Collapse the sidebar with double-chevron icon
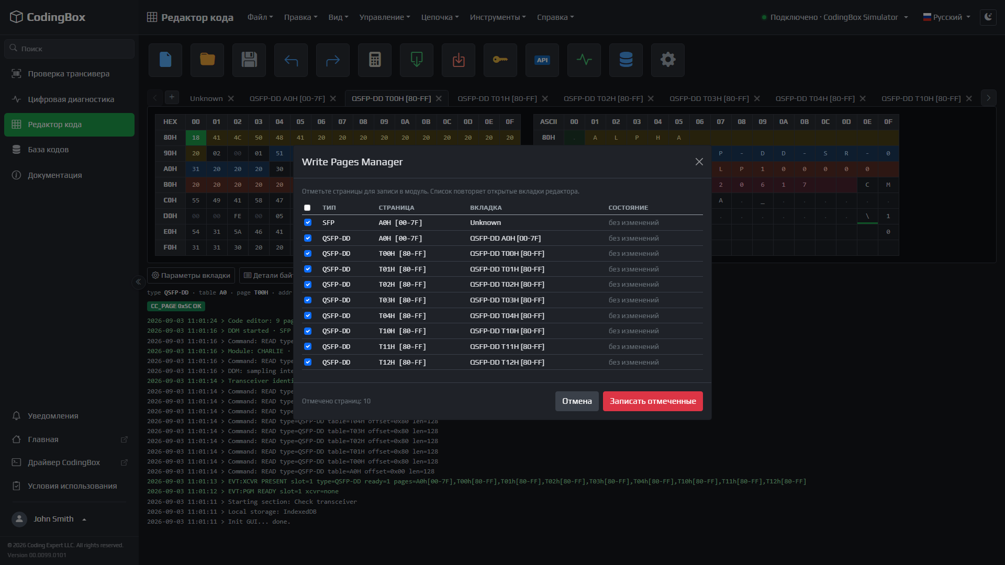This screenshot has height=565, width=1005. [x=138, y=282]
